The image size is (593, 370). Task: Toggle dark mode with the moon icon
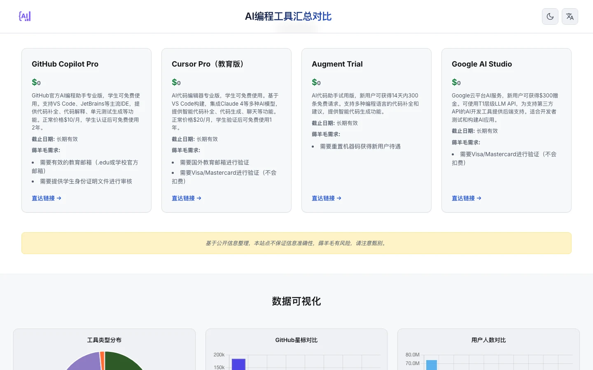550,16
